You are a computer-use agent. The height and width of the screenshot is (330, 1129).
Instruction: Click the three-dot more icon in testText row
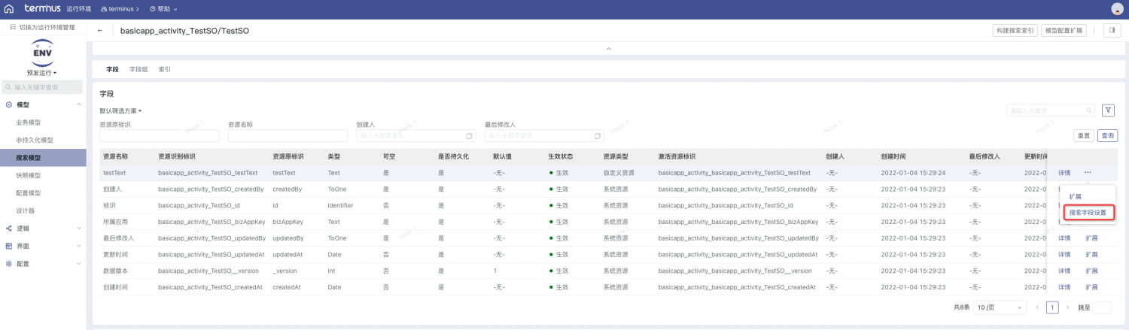coord(1088,173)
